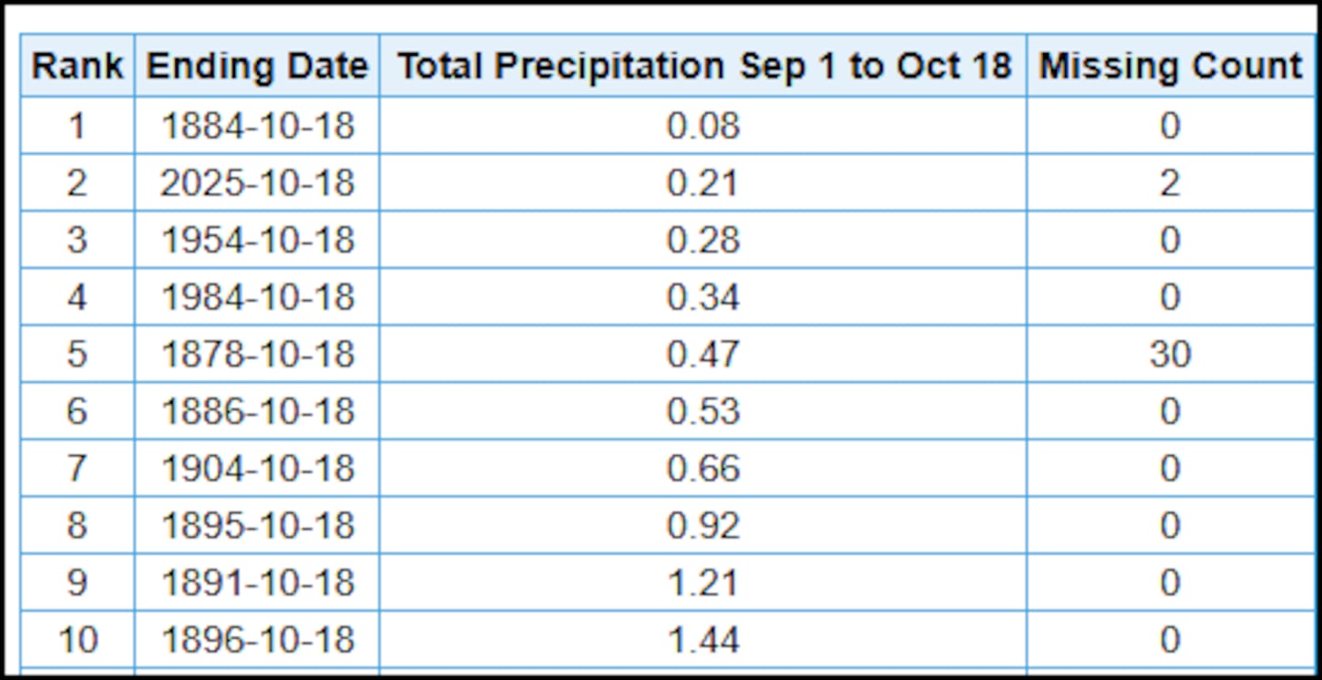Click the Total Precipitation column header
The width and height of the screenshot is (1322, 680).
(703, 66)
